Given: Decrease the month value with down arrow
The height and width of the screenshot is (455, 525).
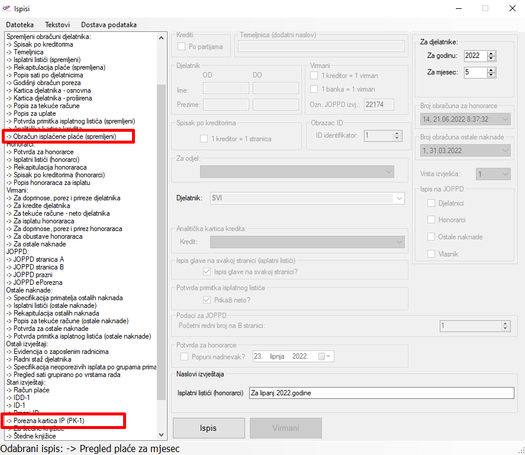Looking at the screenshot, I should pyautogui.click(x=491, y=75).
